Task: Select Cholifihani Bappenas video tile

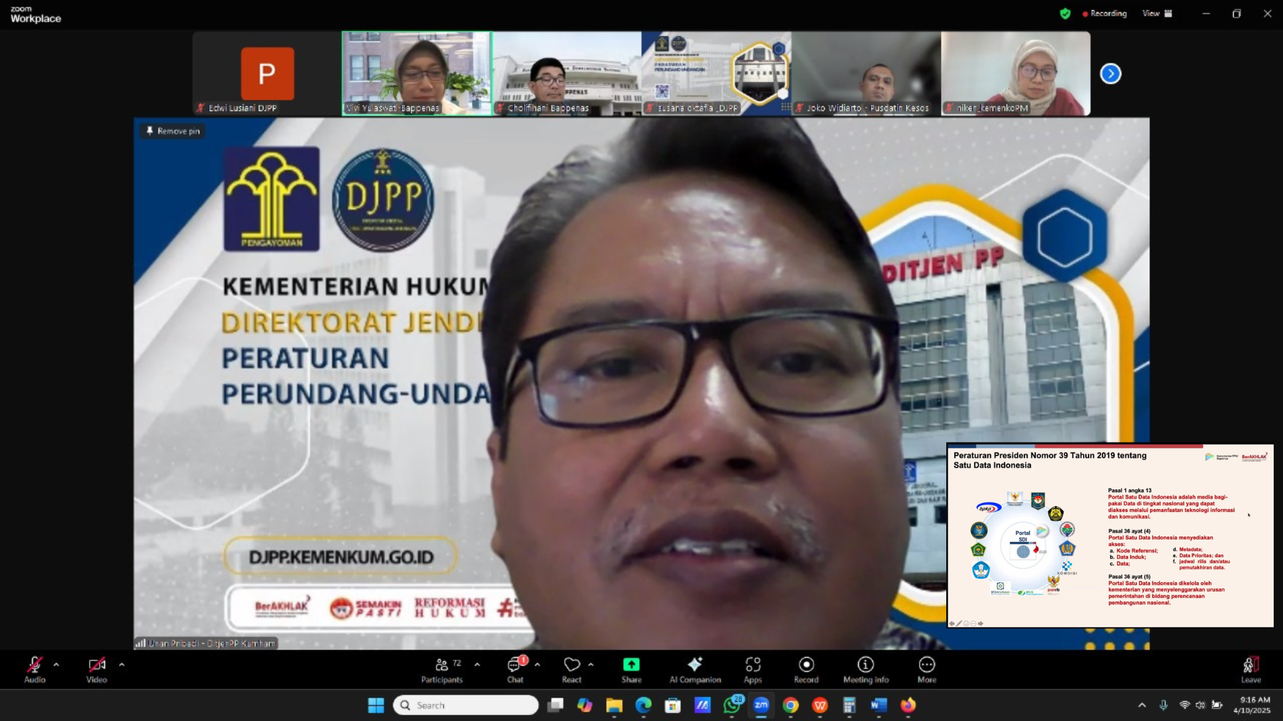Action: click(567, 73)
